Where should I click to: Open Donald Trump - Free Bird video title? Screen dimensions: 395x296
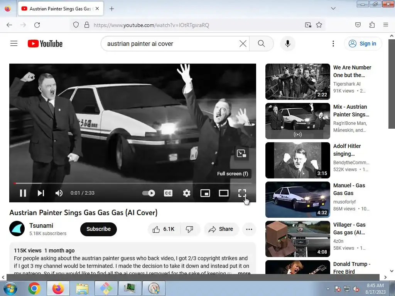coord(352,268)
